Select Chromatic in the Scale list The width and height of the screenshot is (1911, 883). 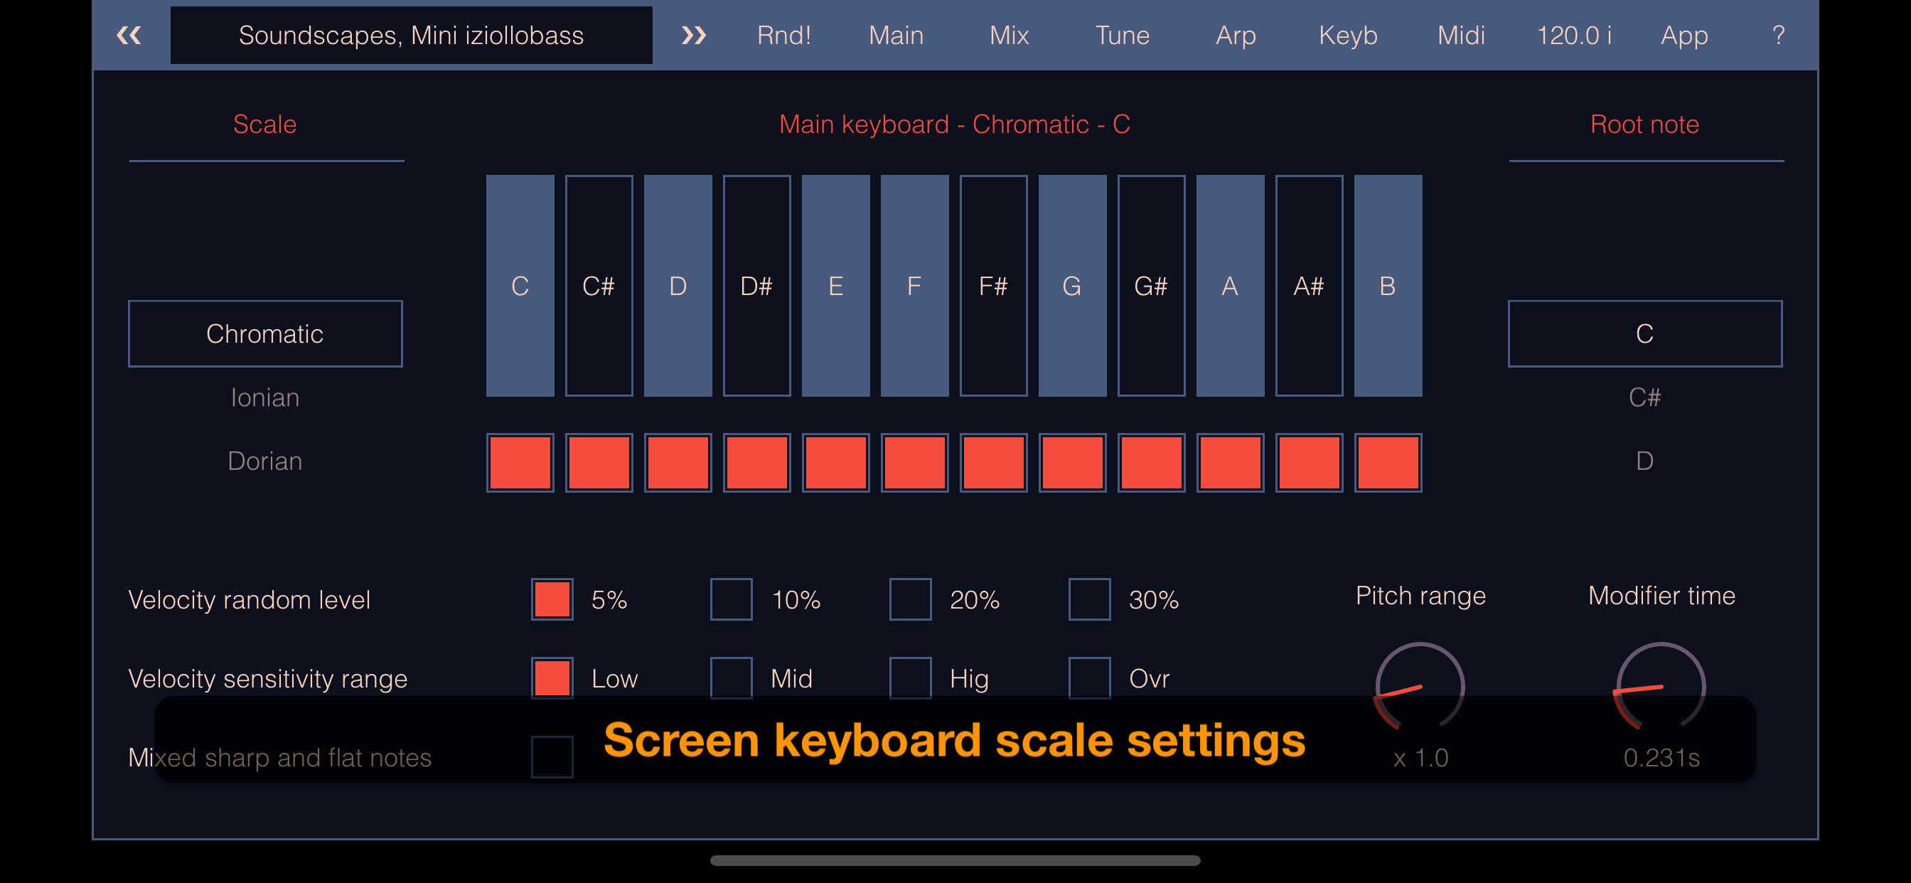point(265,333)
